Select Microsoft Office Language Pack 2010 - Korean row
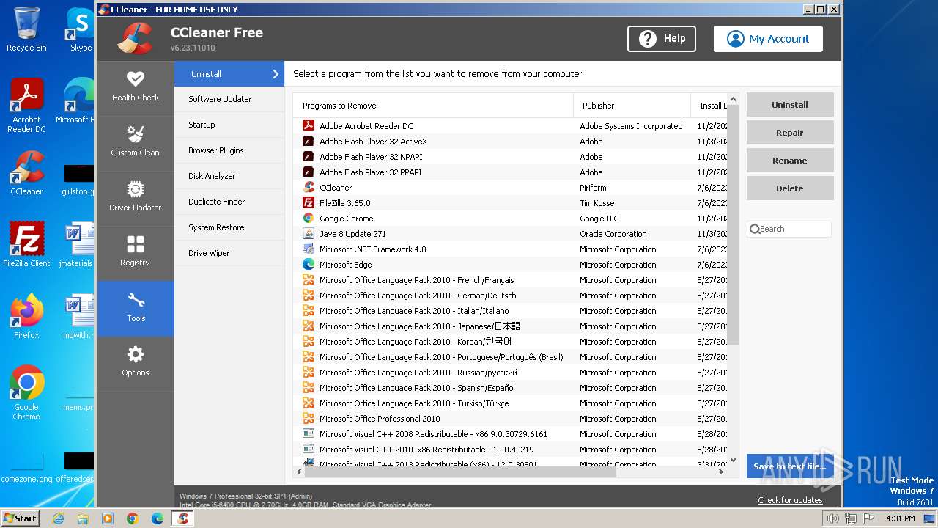This screenshot has width=938, height=528. click(x=510, y=342)
